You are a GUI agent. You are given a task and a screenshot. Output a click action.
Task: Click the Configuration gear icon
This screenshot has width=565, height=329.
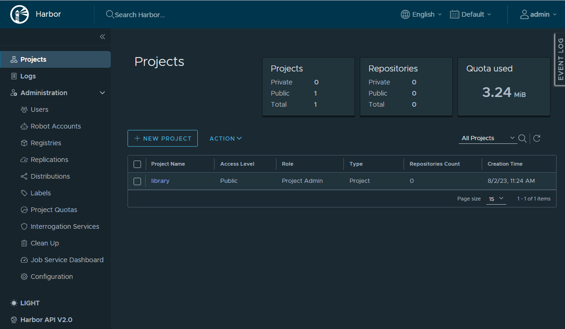24,277
